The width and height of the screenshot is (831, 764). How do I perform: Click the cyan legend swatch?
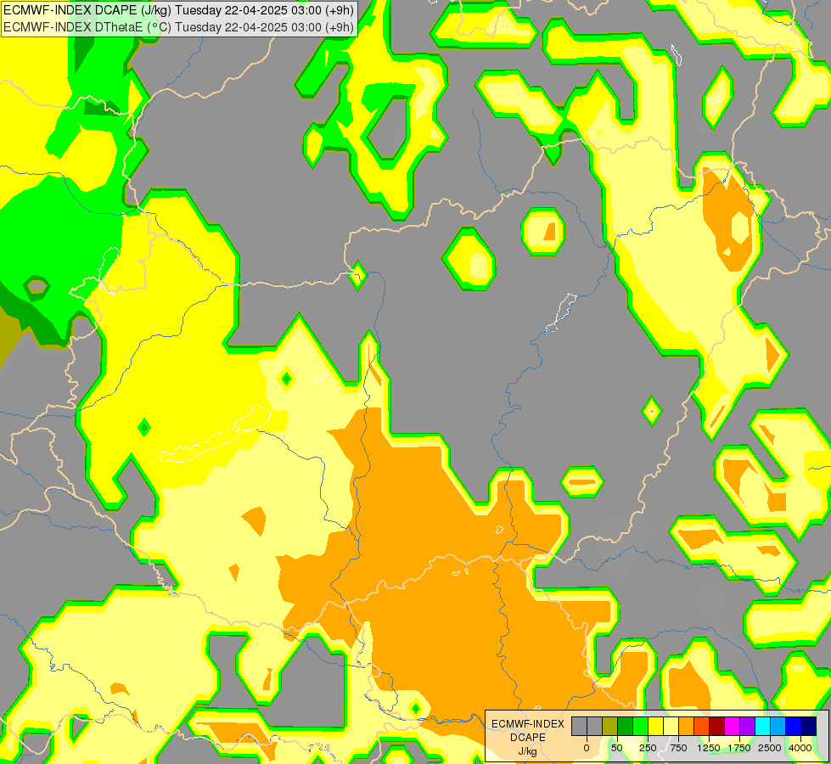pos(762,727)
